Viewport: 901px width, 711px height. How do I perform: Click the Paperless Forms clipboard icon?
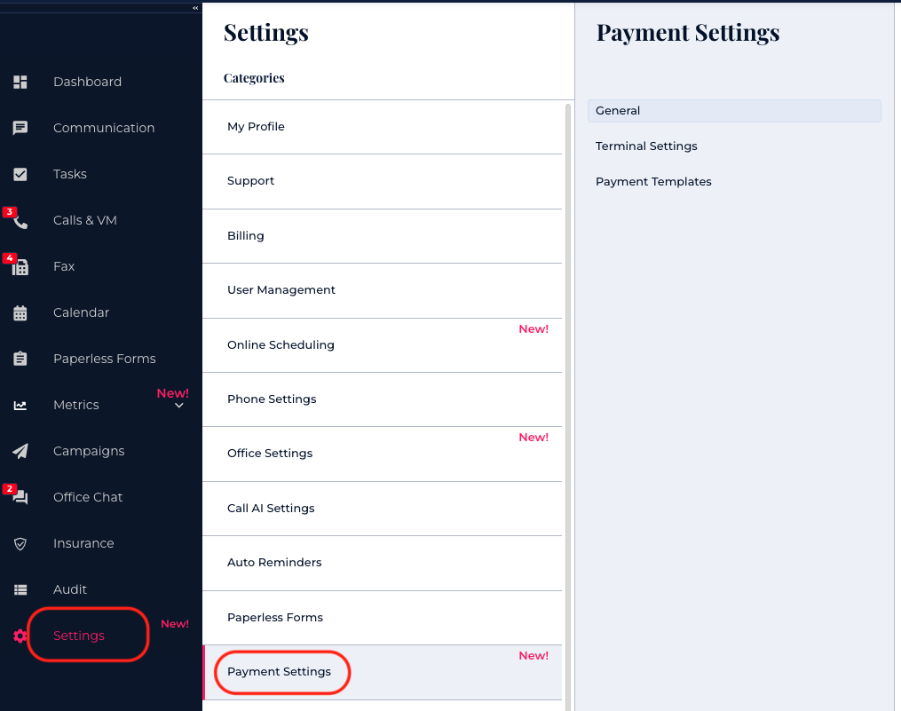coord(20,359)
